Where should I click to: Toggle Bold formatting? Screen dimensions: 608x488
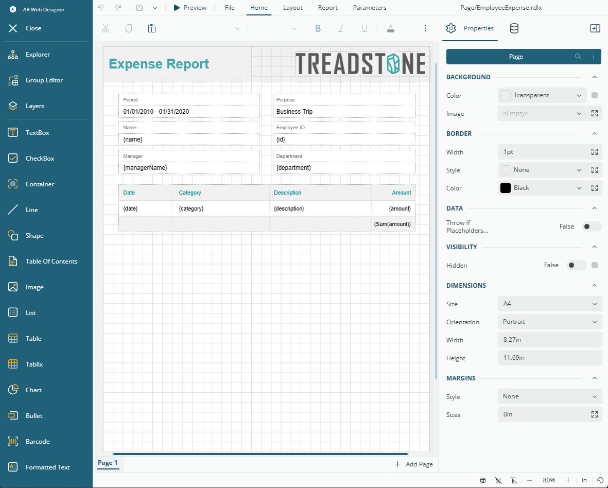click(318, 28)
